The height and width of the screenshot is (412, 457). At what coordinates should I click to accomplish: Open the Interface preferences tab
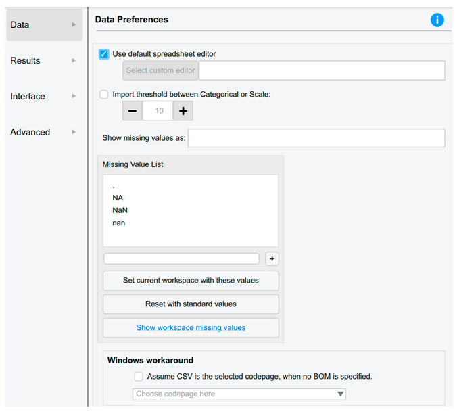[x=43, y=97]
